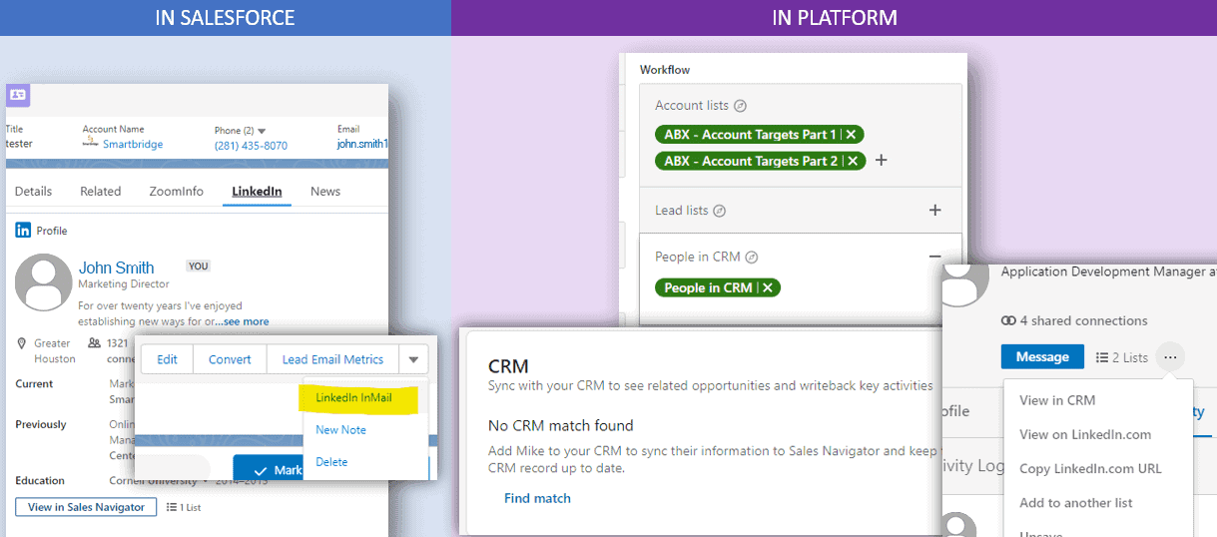Click the Edit button
This screenshot has height=537, width=1217.
167,359
